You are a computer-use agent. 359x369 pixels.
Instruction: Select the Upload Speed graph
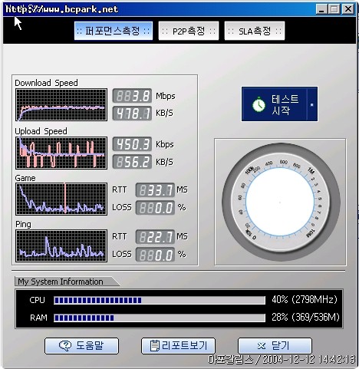point(61,153)
